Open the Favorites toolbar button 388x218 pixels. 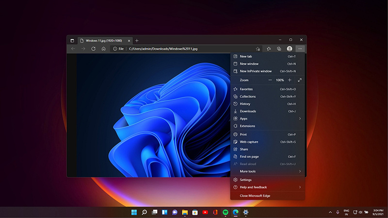[x=269, y=49]
